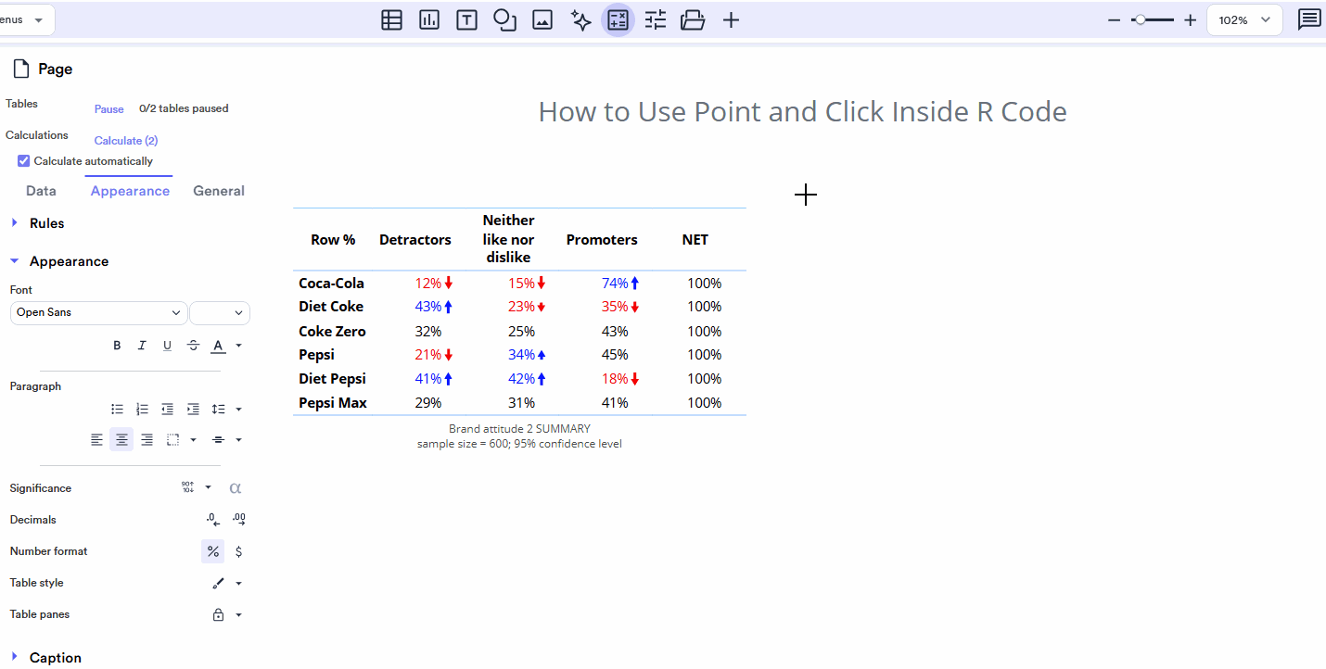Switch to the Data tab
1326x669 pixels.
[41, 191]
